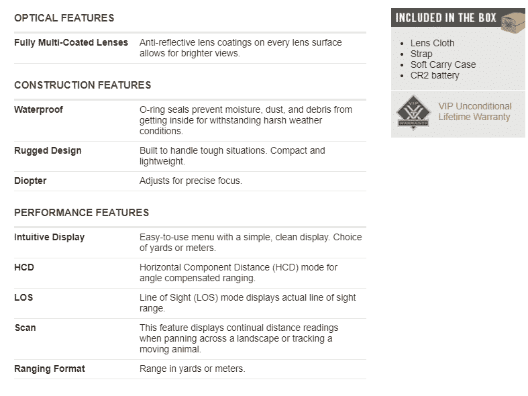
Task: Click the Soft Carry Case list item
Action: (x=443, y=64)
